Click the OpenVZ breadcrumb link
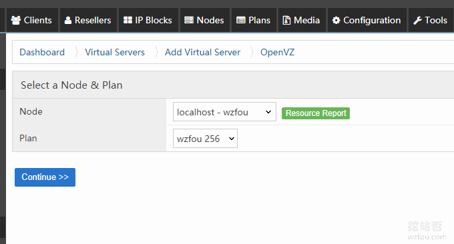The height and width of the screenshot is (244, 454). coord(277,52)
